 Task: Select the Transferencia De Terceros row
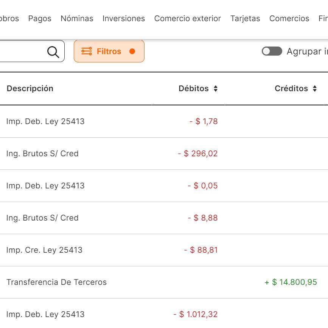pyautogui.click(x=164, y=282)
